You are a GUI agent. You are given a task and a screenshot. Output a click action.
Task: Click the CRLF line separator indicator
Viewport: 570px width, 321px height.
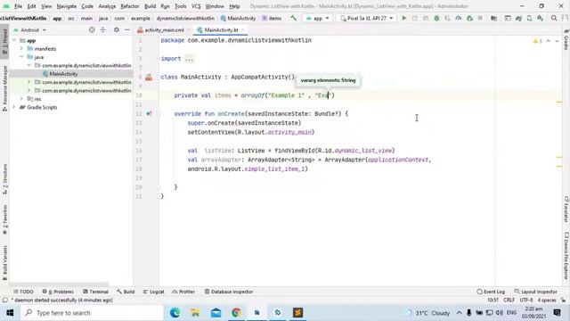coord(509,300)
